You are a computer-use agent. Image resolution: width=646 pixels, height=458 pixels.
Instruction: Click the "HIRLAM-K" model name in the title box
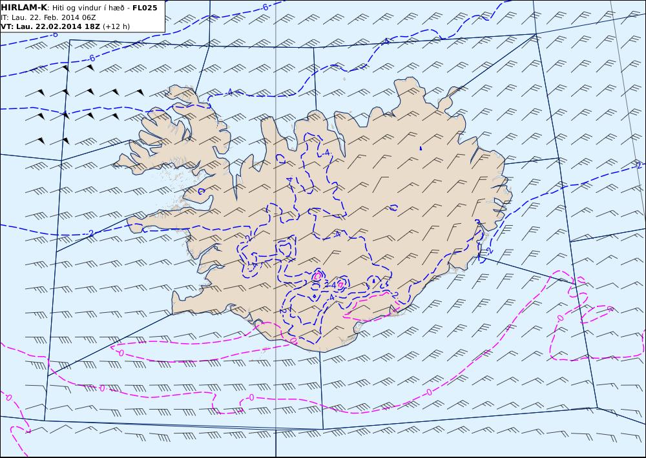tap(24, 7)
